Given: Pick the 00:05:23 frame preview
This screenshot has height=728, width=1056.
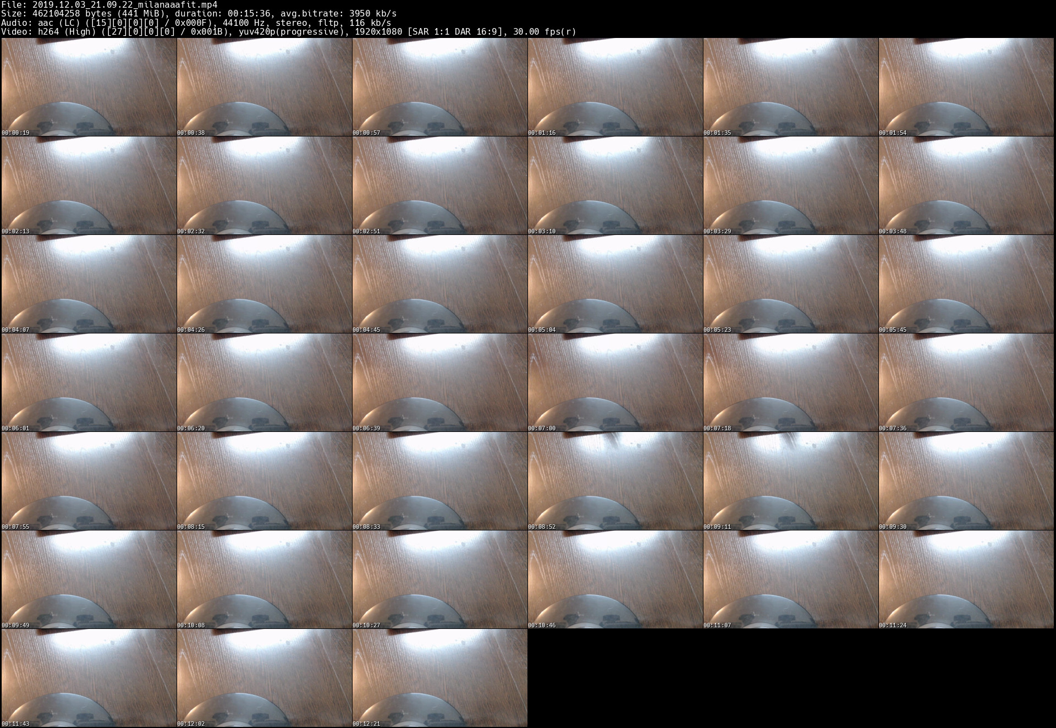Looking at the screenshot, I should [x=790, y=284].
